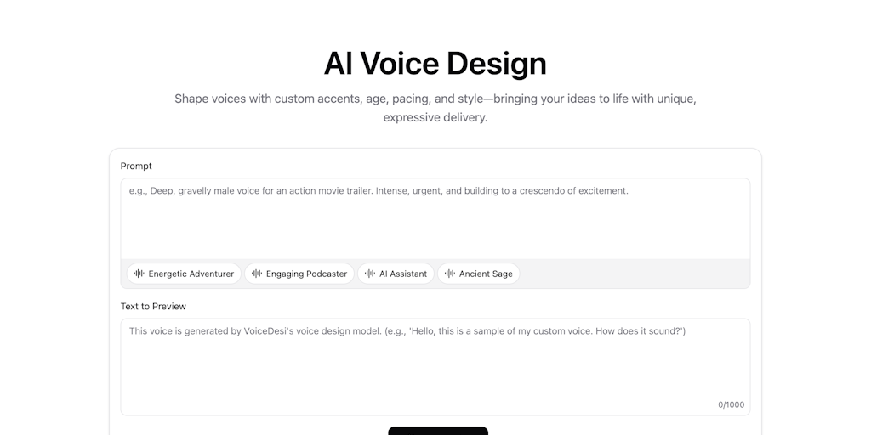Click the gray preset bar beside Ancient Sage
The height and width of the screenshot is (435, 871).
(633, 274)
